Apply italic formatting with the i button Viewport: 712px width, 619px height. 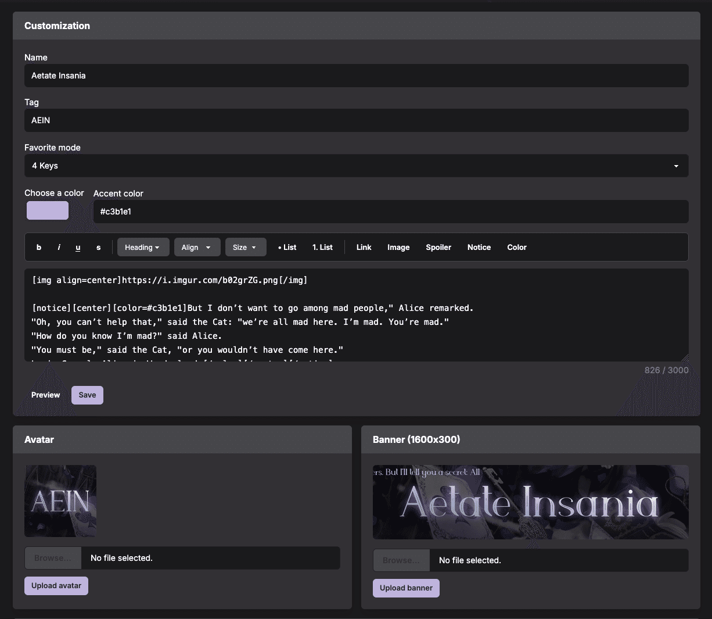59,247
